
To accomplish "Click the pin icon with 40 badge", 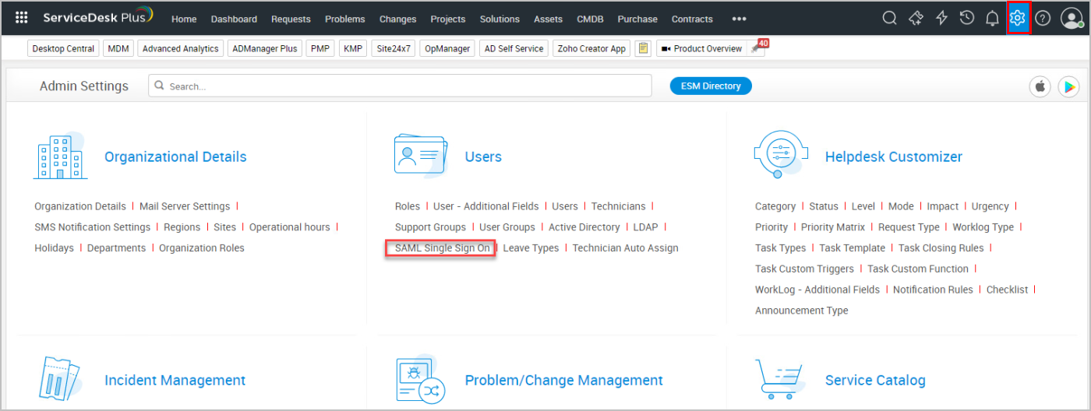I will coord(756,49).
